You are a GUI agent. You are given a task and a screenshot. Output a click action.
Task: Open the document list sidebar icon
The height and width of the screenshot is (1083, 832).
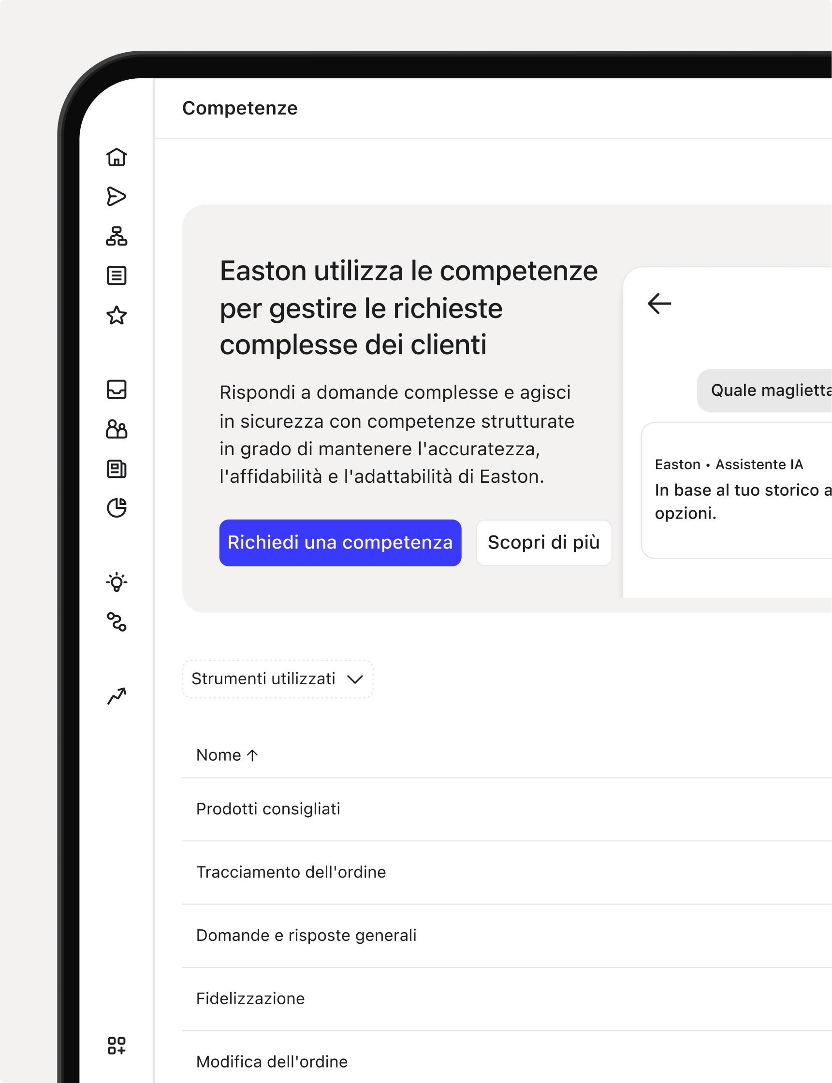[117, 275]
